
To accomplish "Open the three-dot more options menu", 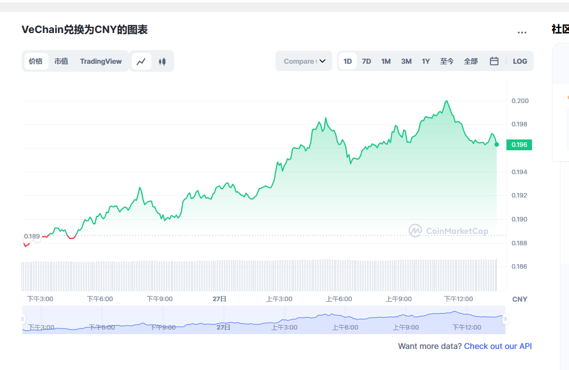I will (522, 32).
